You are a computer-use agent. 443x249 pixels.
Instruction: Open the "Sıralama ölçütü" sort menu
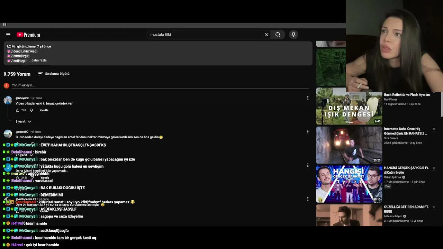coord(54,74)
